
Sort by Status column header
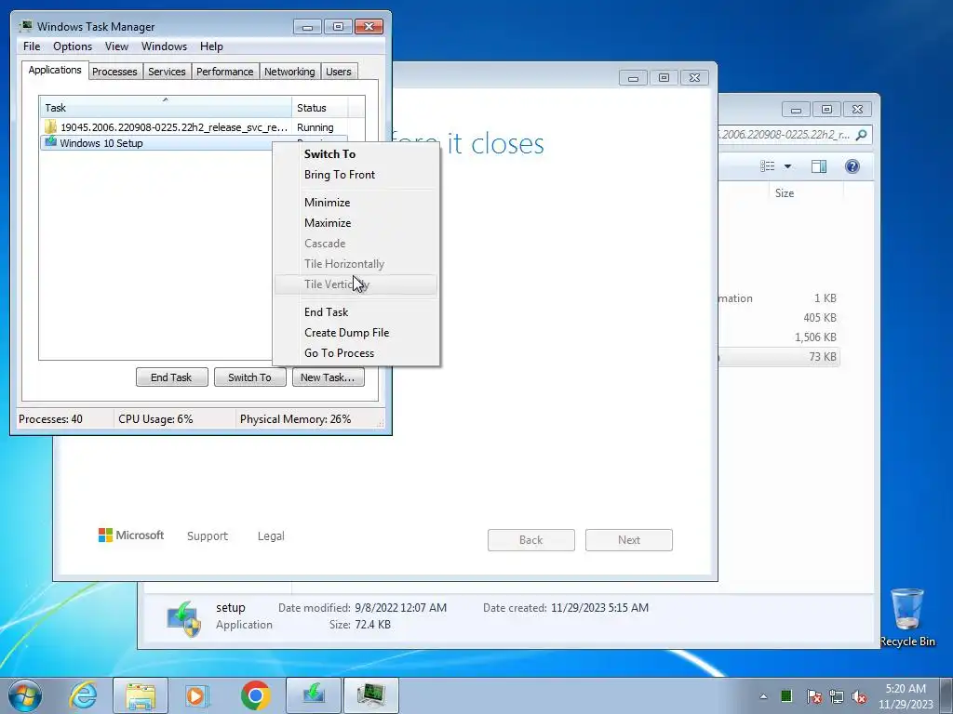320,108
